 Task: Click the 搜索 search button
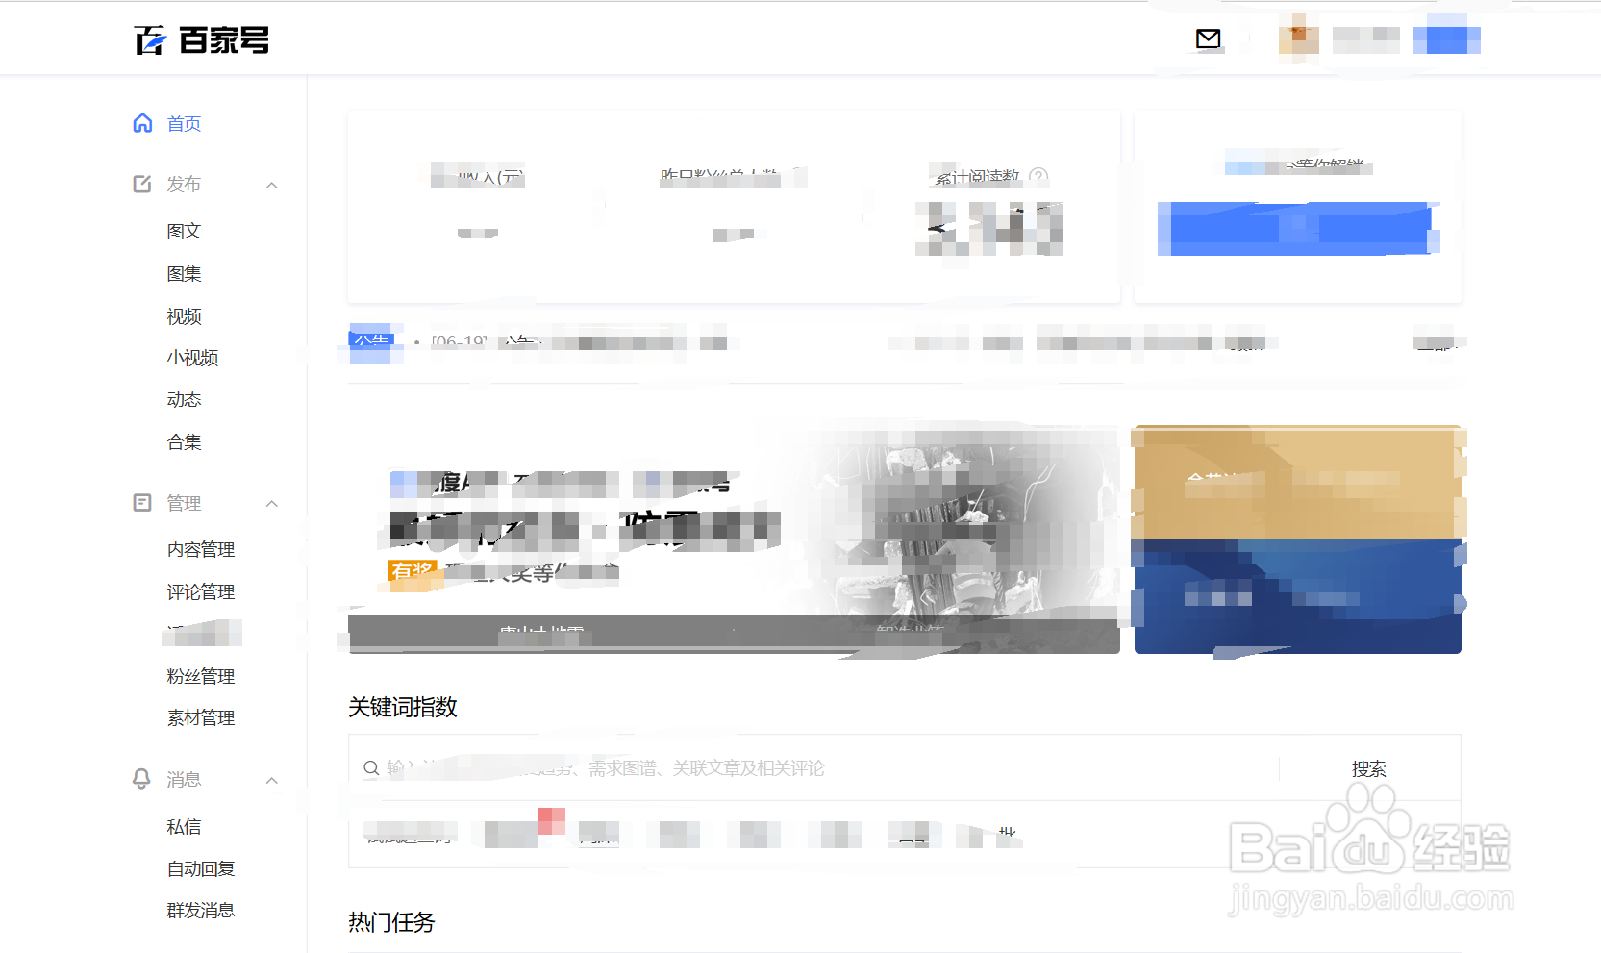1369,768
